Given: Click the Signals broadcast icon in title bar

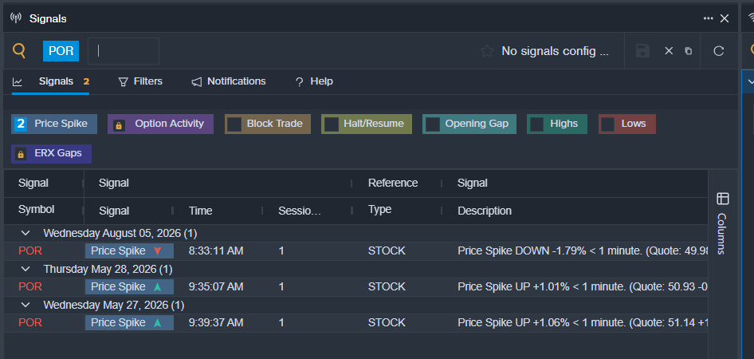Looking at the screenshot, I should pos(16,18).
